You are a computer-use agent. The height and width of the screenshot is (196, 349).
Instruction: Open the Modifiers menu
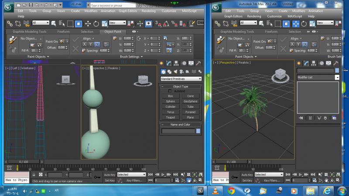tap(91, 10)
